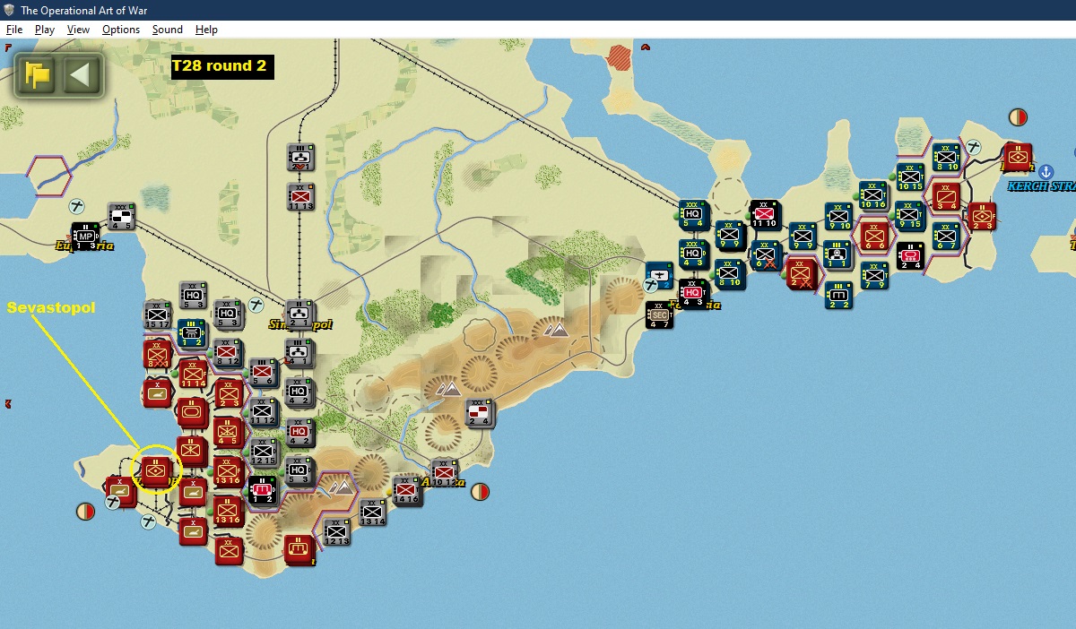Open the Help menu
The image size is (1076, 629).
point(206,30)
